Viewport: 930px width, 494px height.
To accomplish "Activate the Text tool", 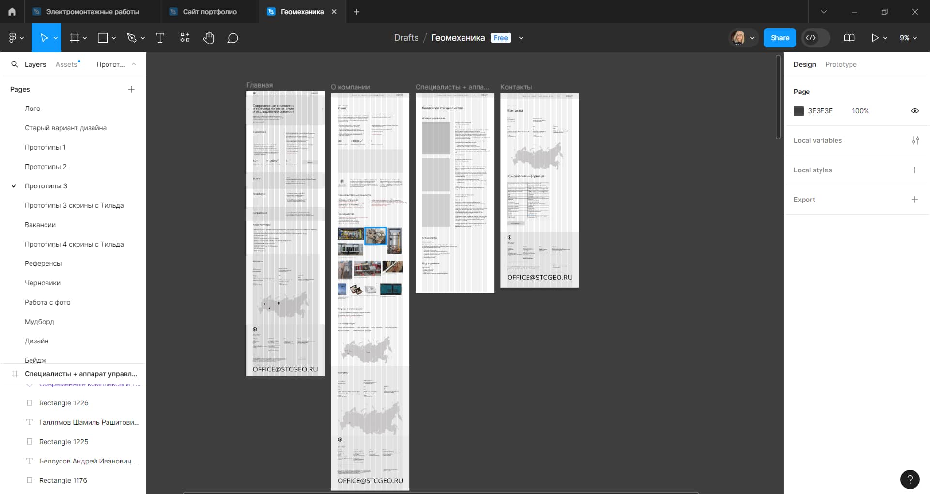I will (160, 38).
